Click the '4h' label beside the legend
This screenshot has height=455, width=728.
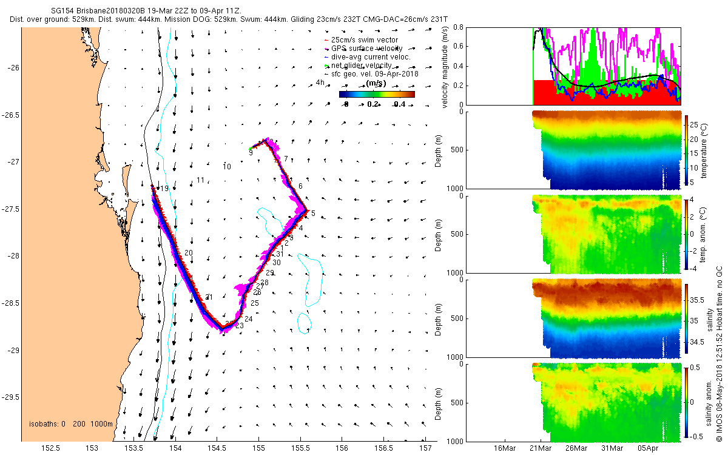point(320,83)
